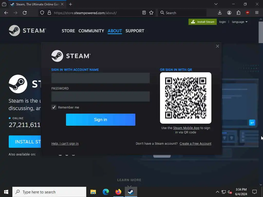
Task: Open the COMMUNITY menu
Action: (91, 31)
